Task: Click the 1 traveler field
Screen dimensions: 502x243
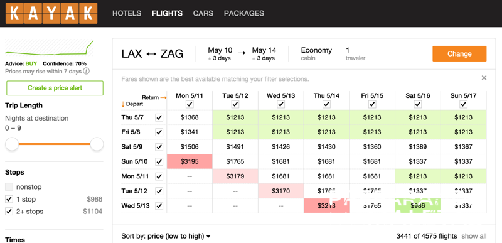Action: (355, 54)
